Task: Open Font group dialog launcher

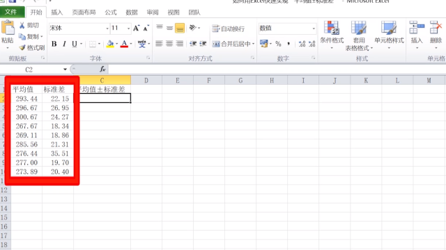Action: pyautogui.click(x=148, y=58)
